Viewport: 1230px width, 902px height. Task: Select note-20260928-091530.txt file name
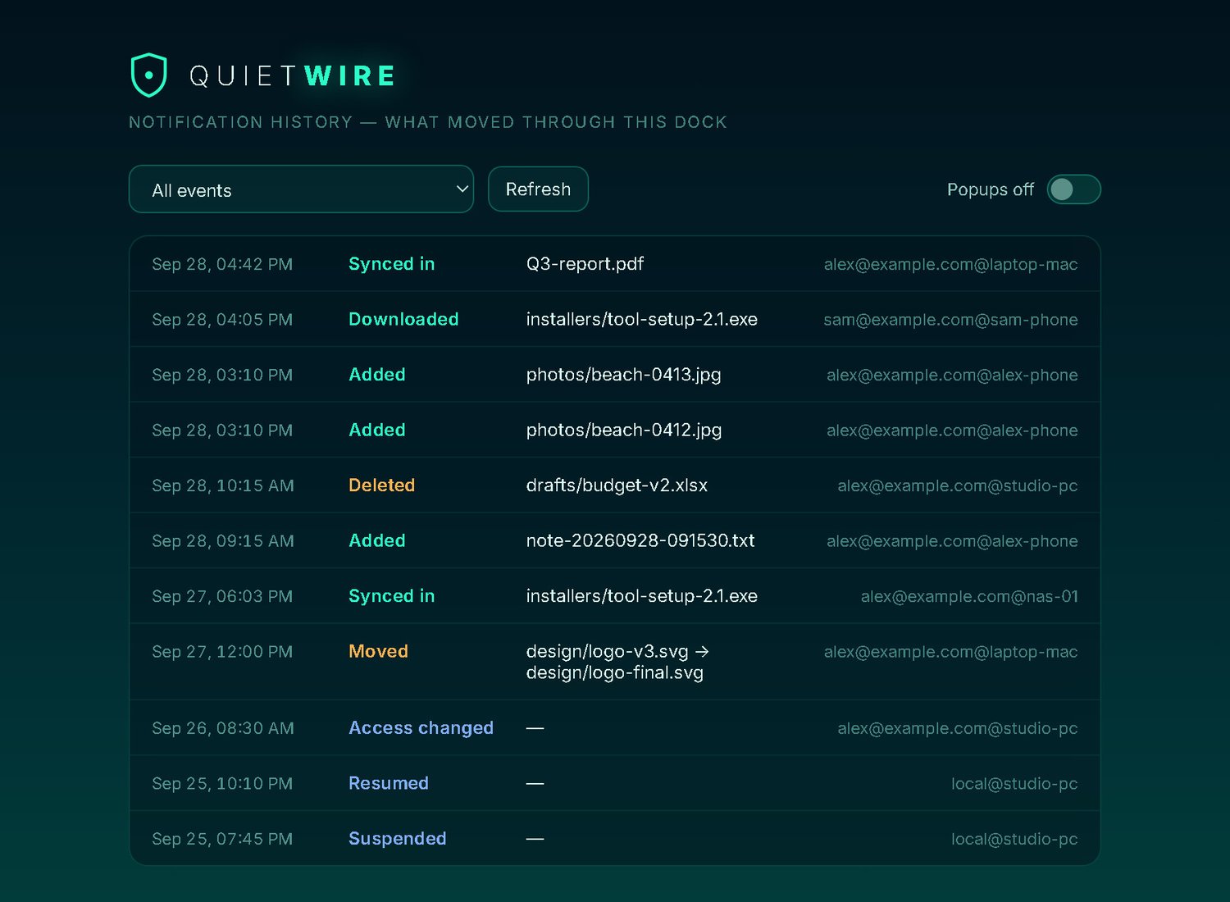(x=640, y=540)
